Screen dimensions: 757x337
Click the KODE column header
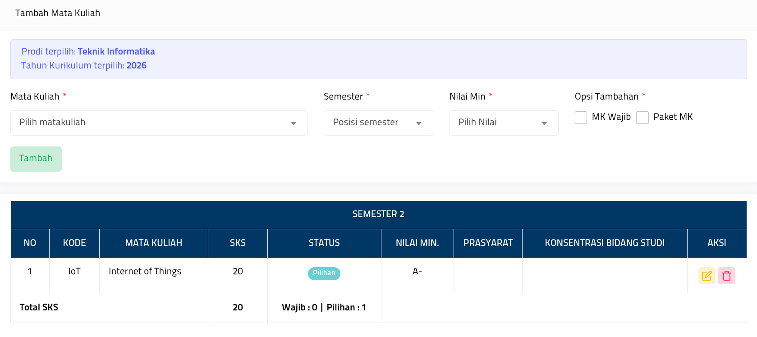click(74, 243)
